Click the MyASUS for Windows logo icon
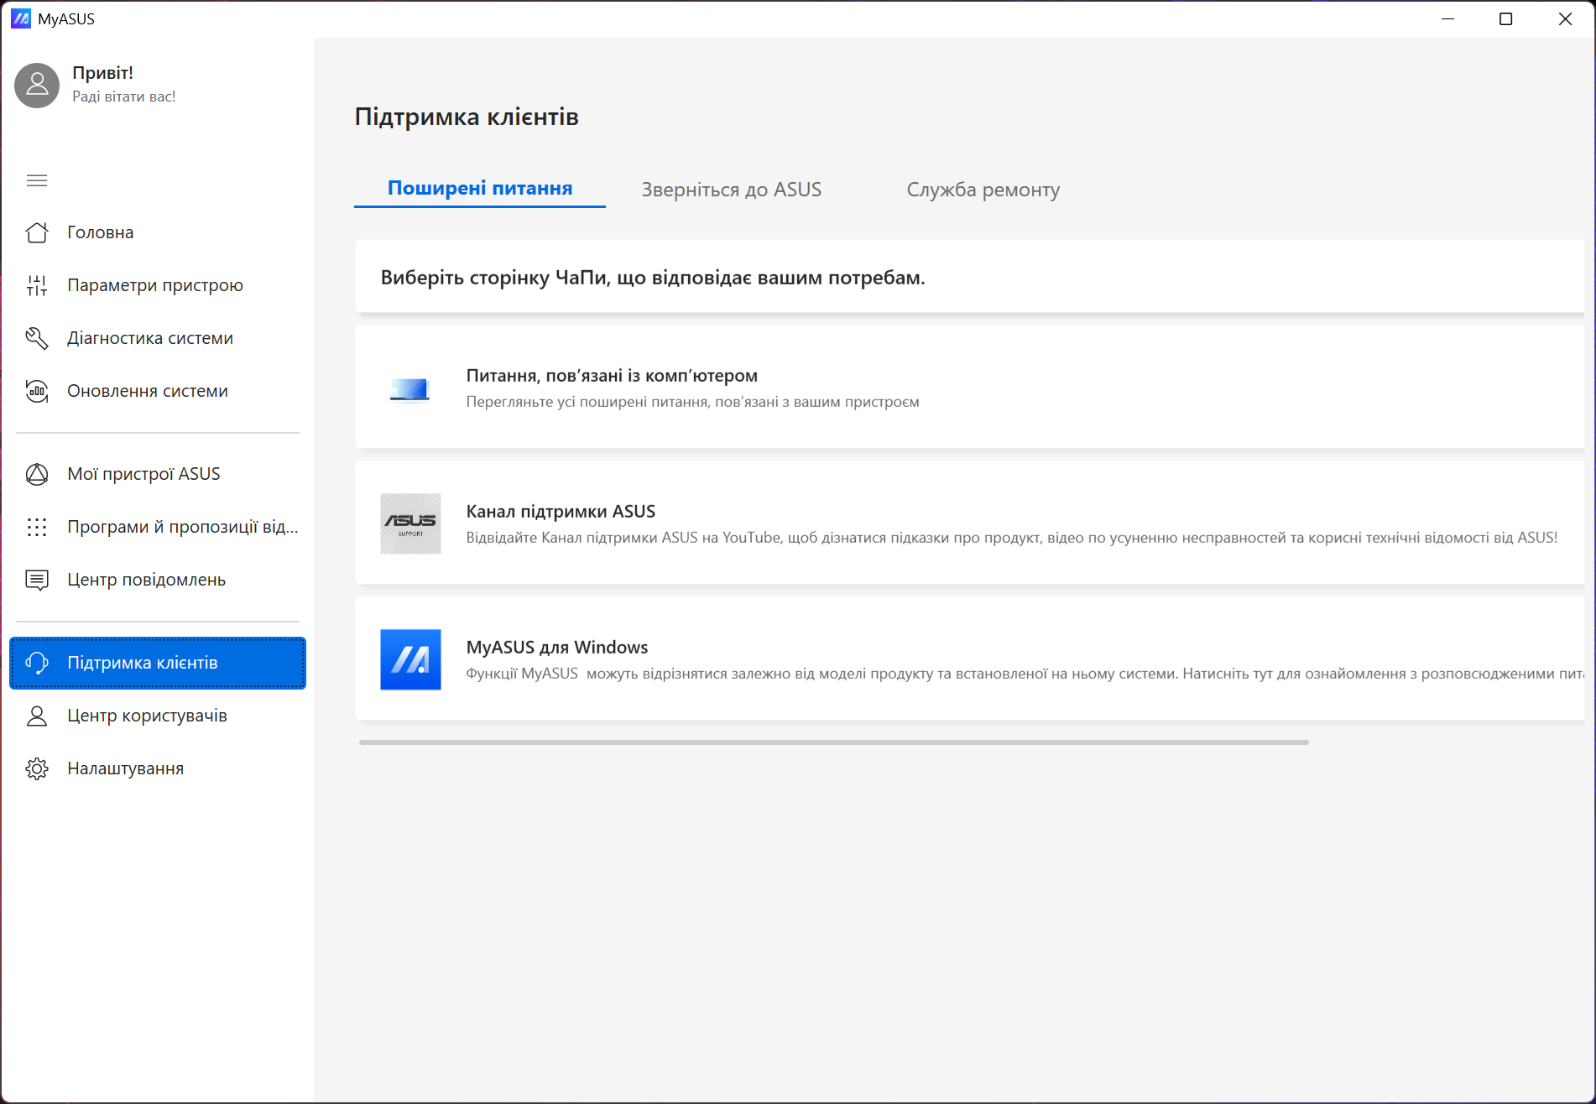Viewport: 1596px width, 1104px height. pos(410,659)
